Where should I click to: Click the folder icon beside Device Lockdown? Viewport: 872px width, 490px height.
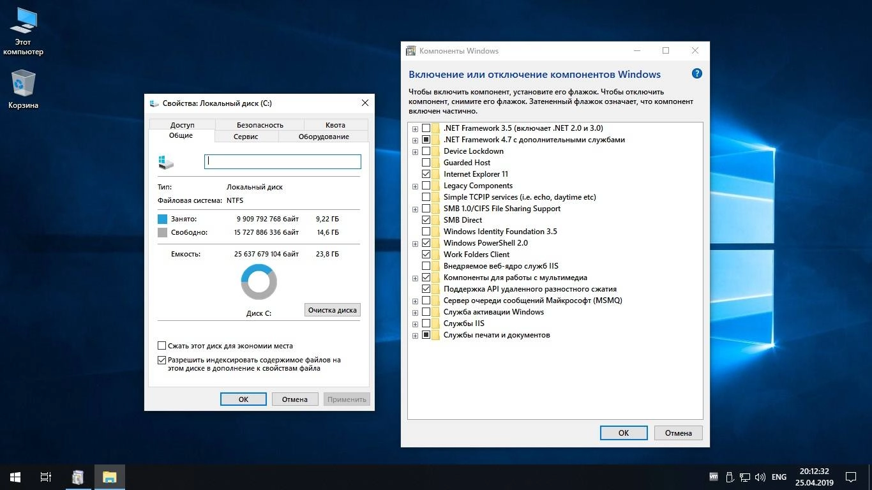coord(436,151)
